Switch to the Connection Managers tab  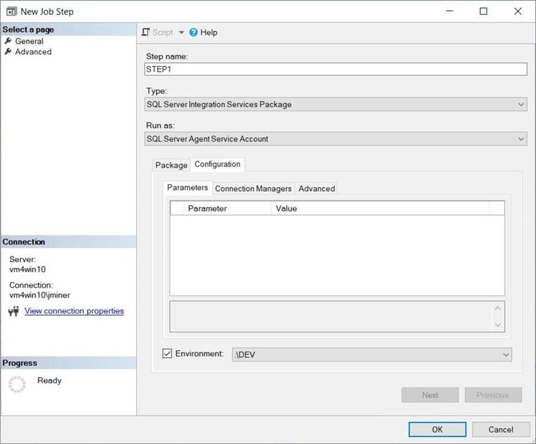[253, 188]
